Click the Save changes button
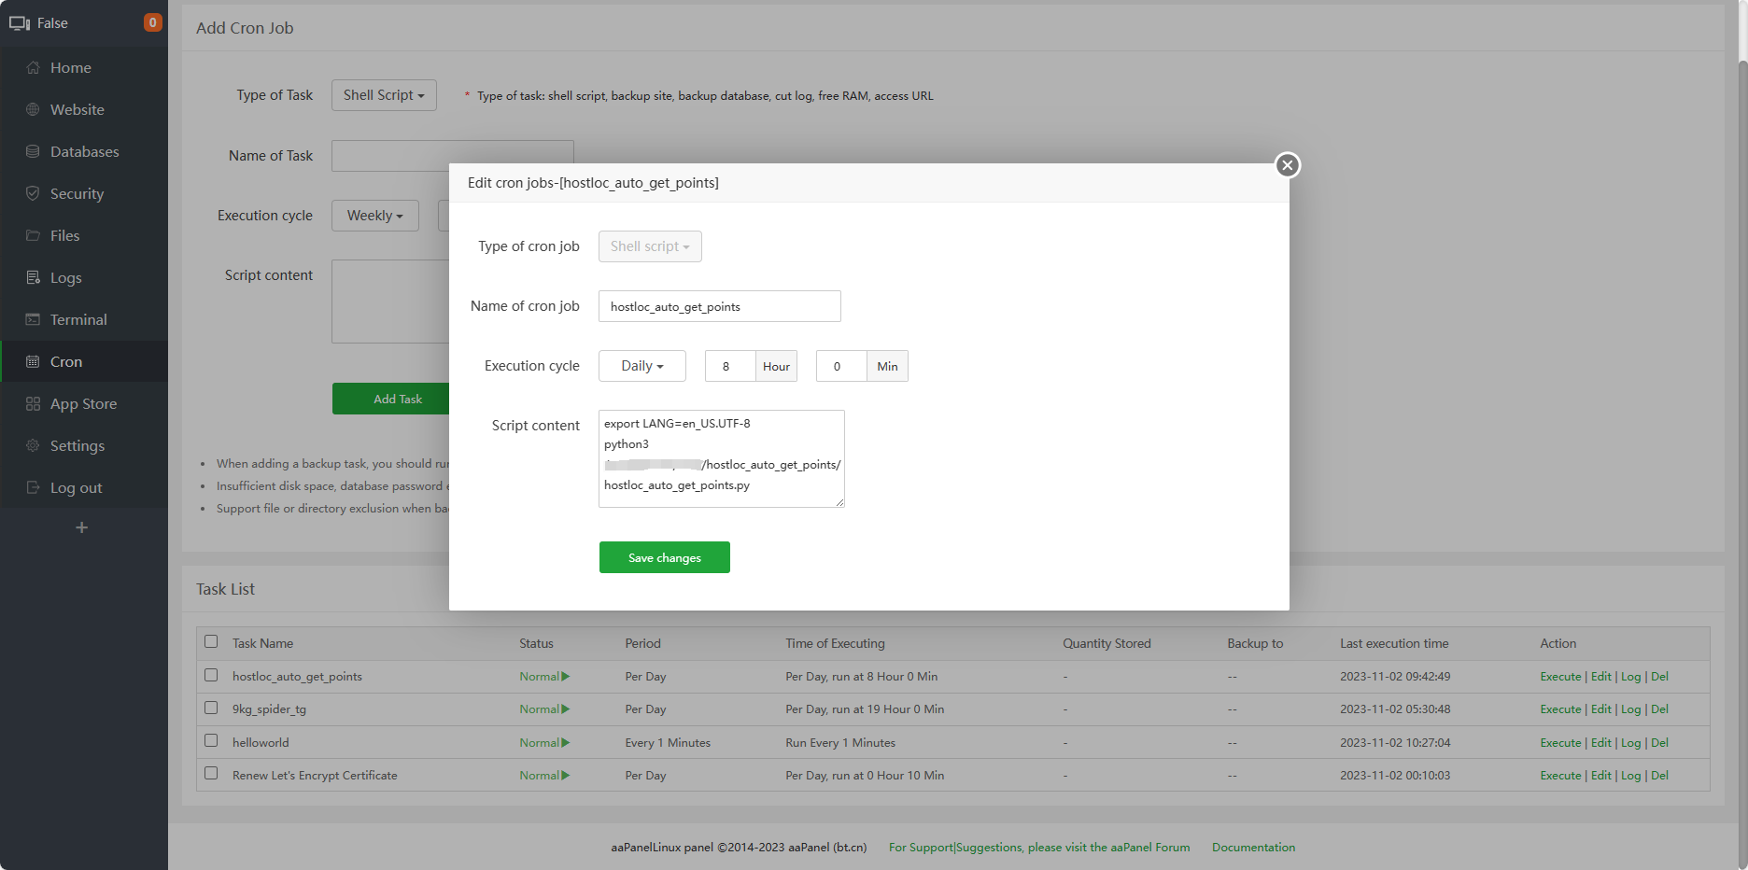Viewport: 1748px width, 870px height. tap(665, 557)
